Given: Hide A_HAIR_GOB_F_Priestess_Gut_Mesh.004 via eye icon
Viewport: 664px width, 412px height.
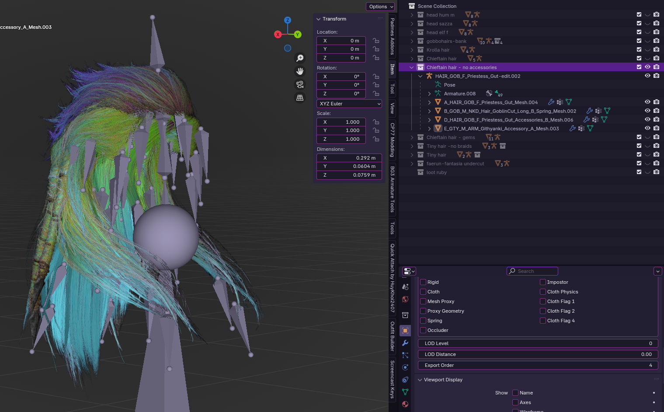Looking at the screenshot, I should pos(647,102).
